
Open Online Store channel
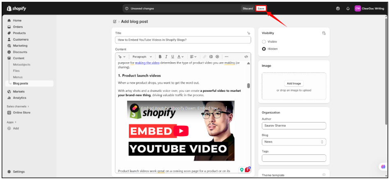tap(21, 113)
